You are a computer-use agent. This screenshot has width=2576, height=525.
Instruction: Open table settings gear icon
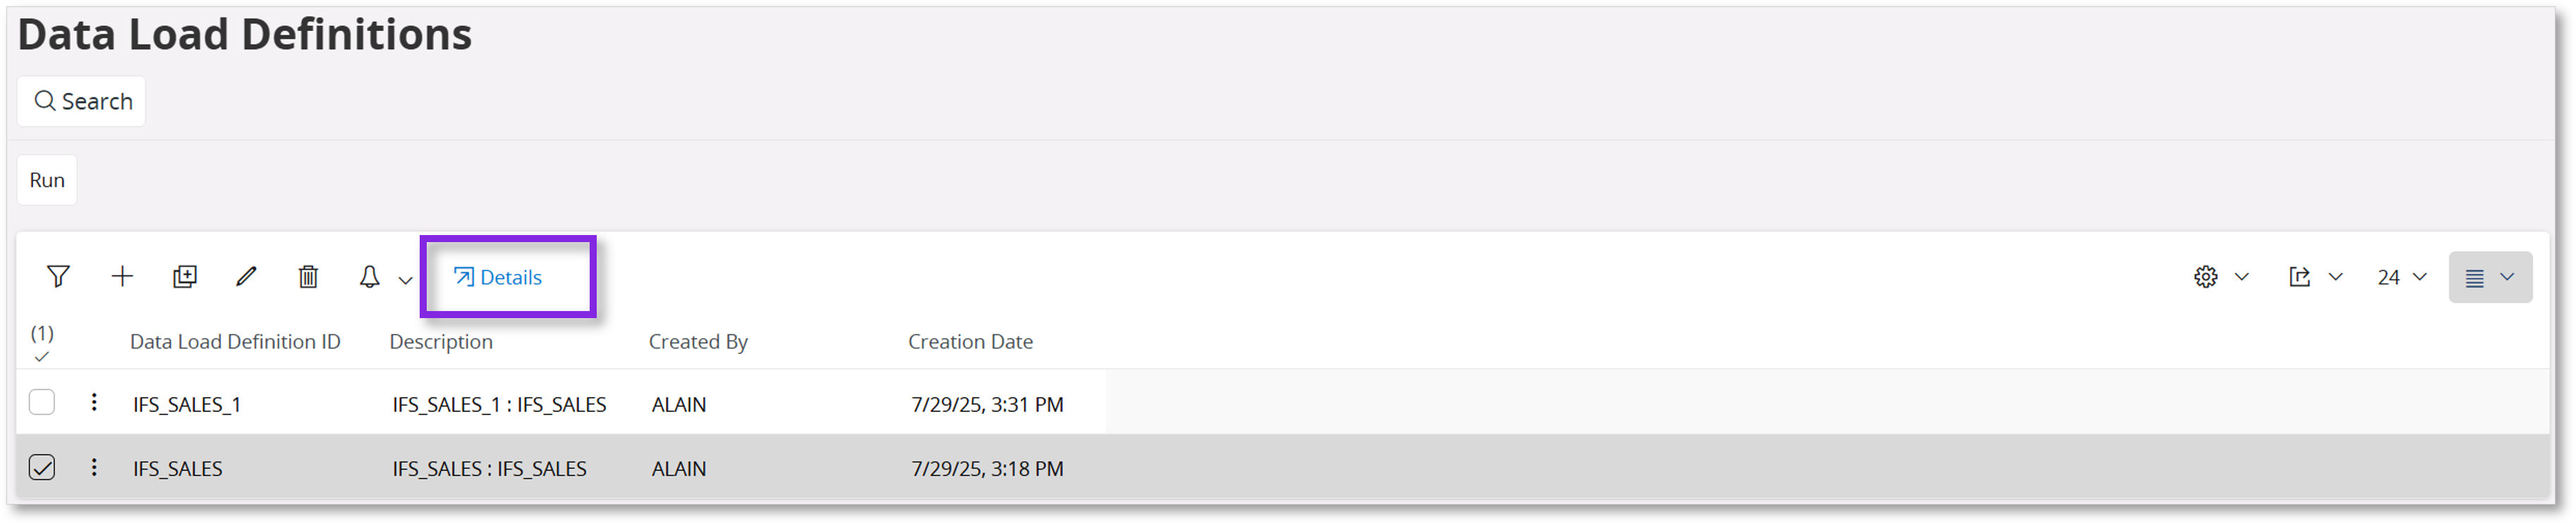point(2206,277)
